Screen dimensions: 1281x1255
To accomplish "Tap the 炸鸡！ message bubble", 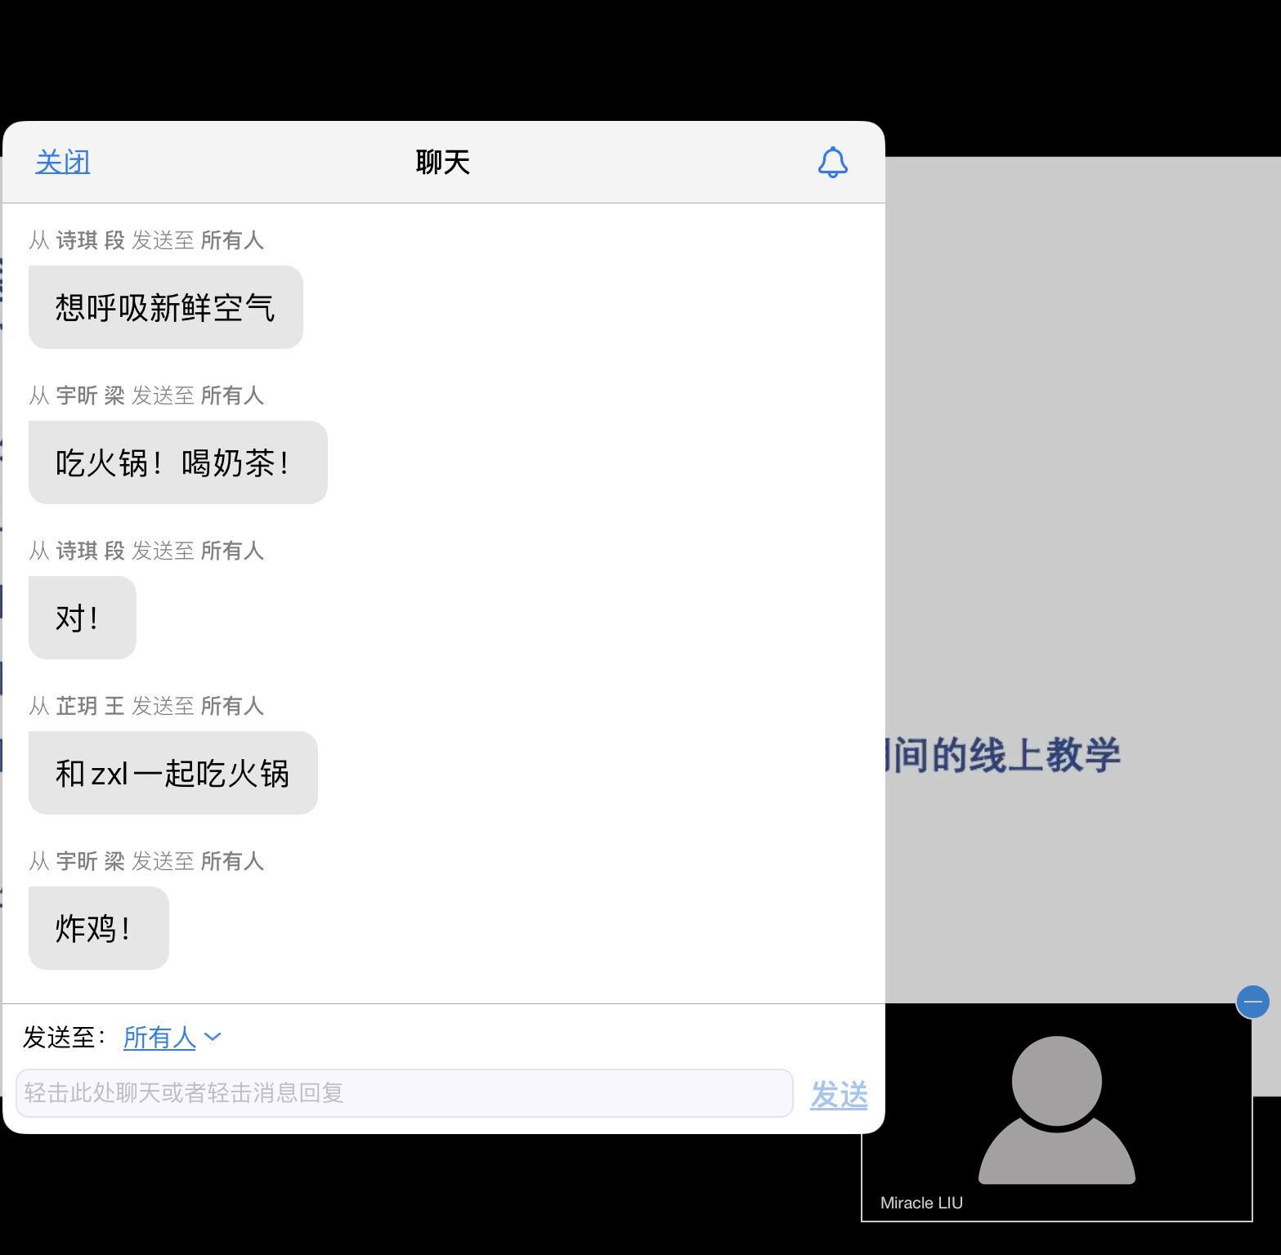I will pos(98,929).
